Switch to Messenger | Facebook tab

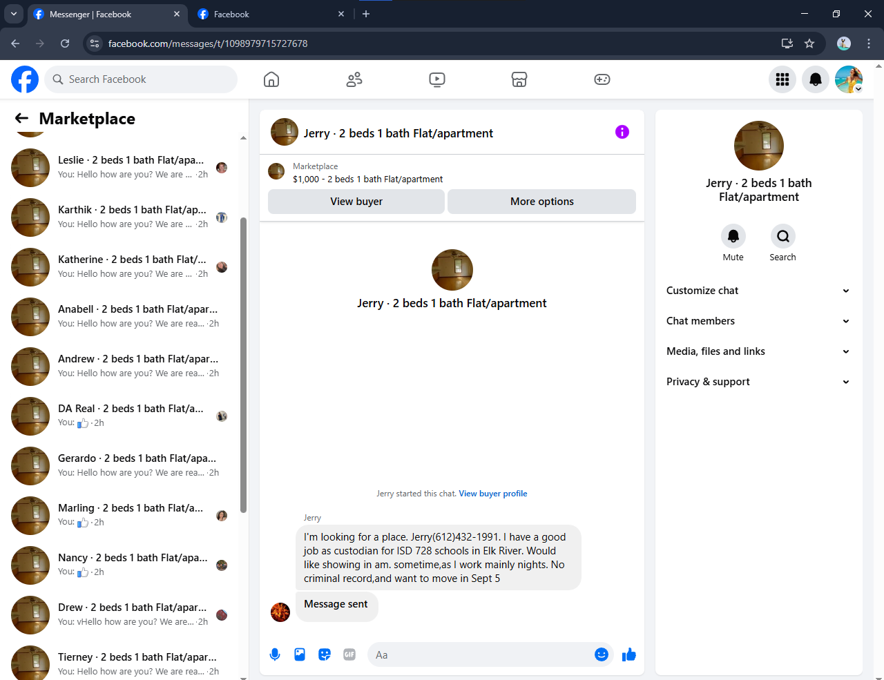tap(107, 14)
